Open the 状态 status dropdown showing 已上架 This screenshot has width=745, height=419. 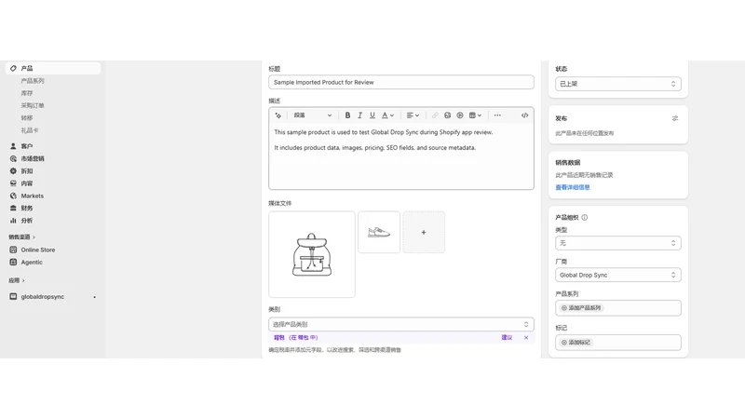[618, 84]
